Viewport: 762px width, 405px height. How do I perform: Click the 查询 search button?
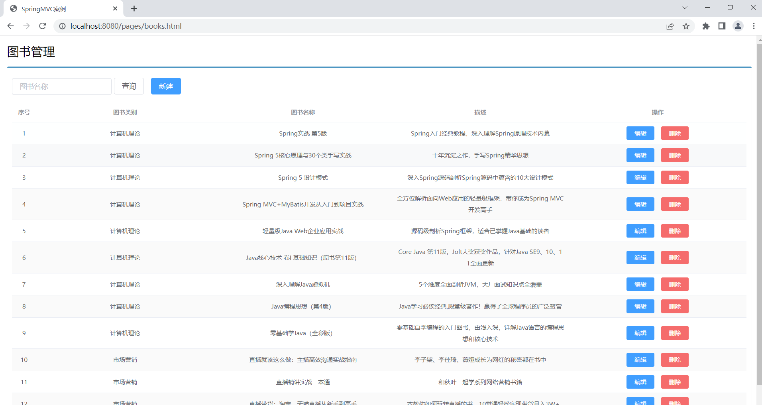coord(129,86)
